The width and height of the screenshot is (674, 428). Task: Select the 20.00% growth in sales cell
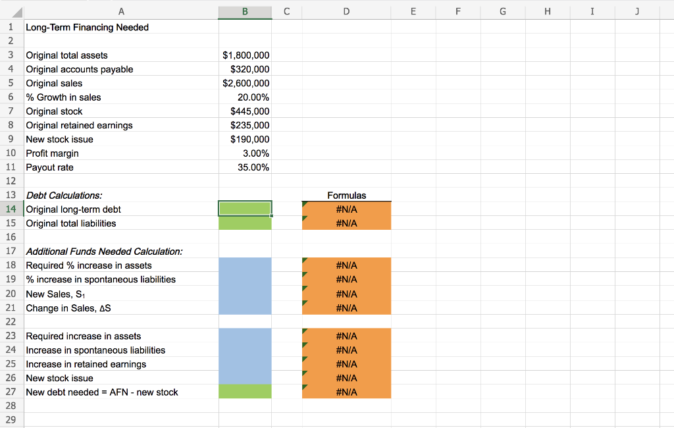[x=245, y=97]
